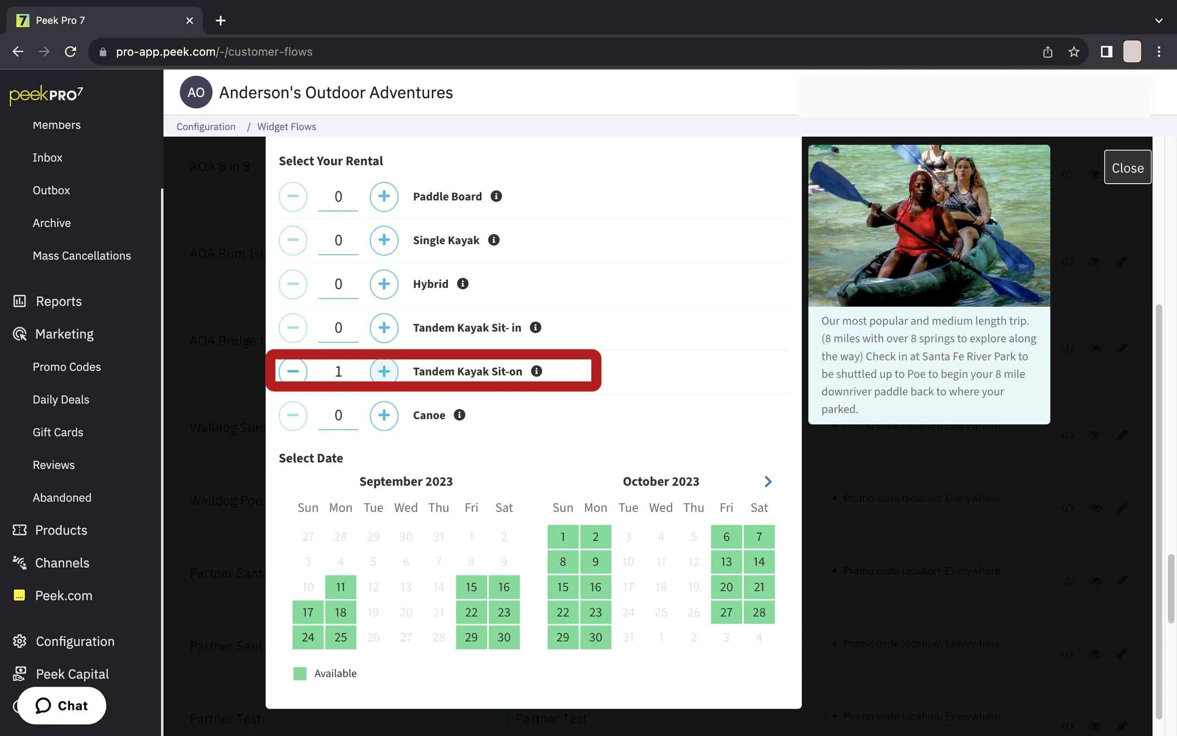Viewport: 1177px width, 736px height.
Task: Decrease Tandem Kayak Sit-on quantity
Action: [293, 372]
